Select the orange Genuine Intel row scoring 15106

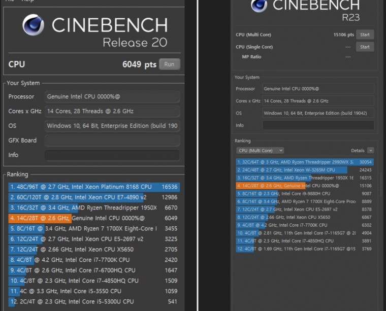click(x=305, y=186)
